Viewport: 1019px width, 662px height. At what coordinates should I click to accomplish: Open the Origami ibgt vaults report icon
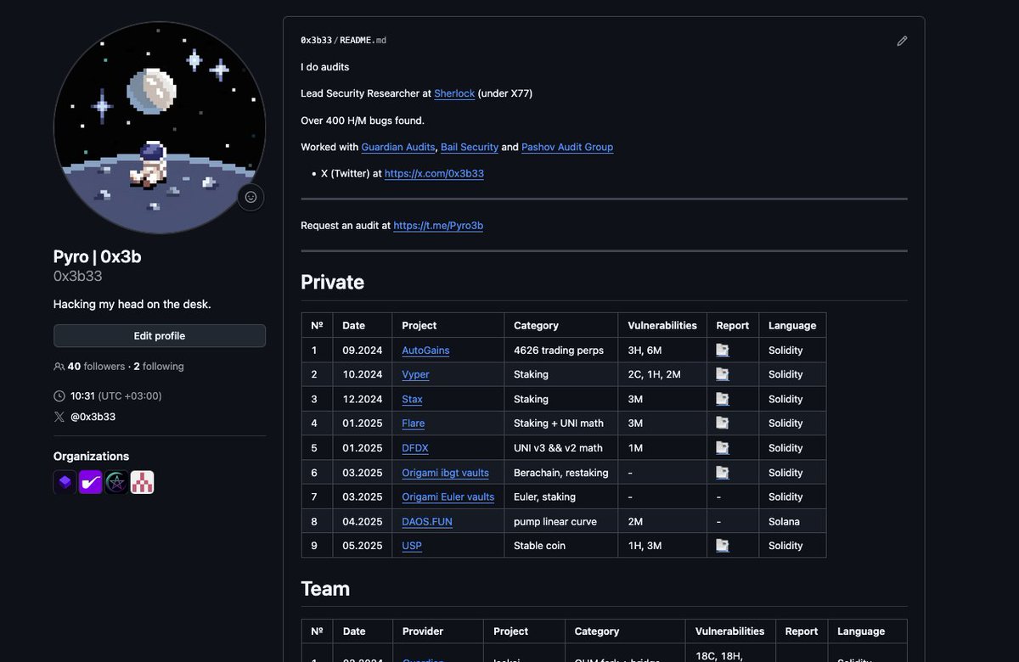(x=723, y=472)
